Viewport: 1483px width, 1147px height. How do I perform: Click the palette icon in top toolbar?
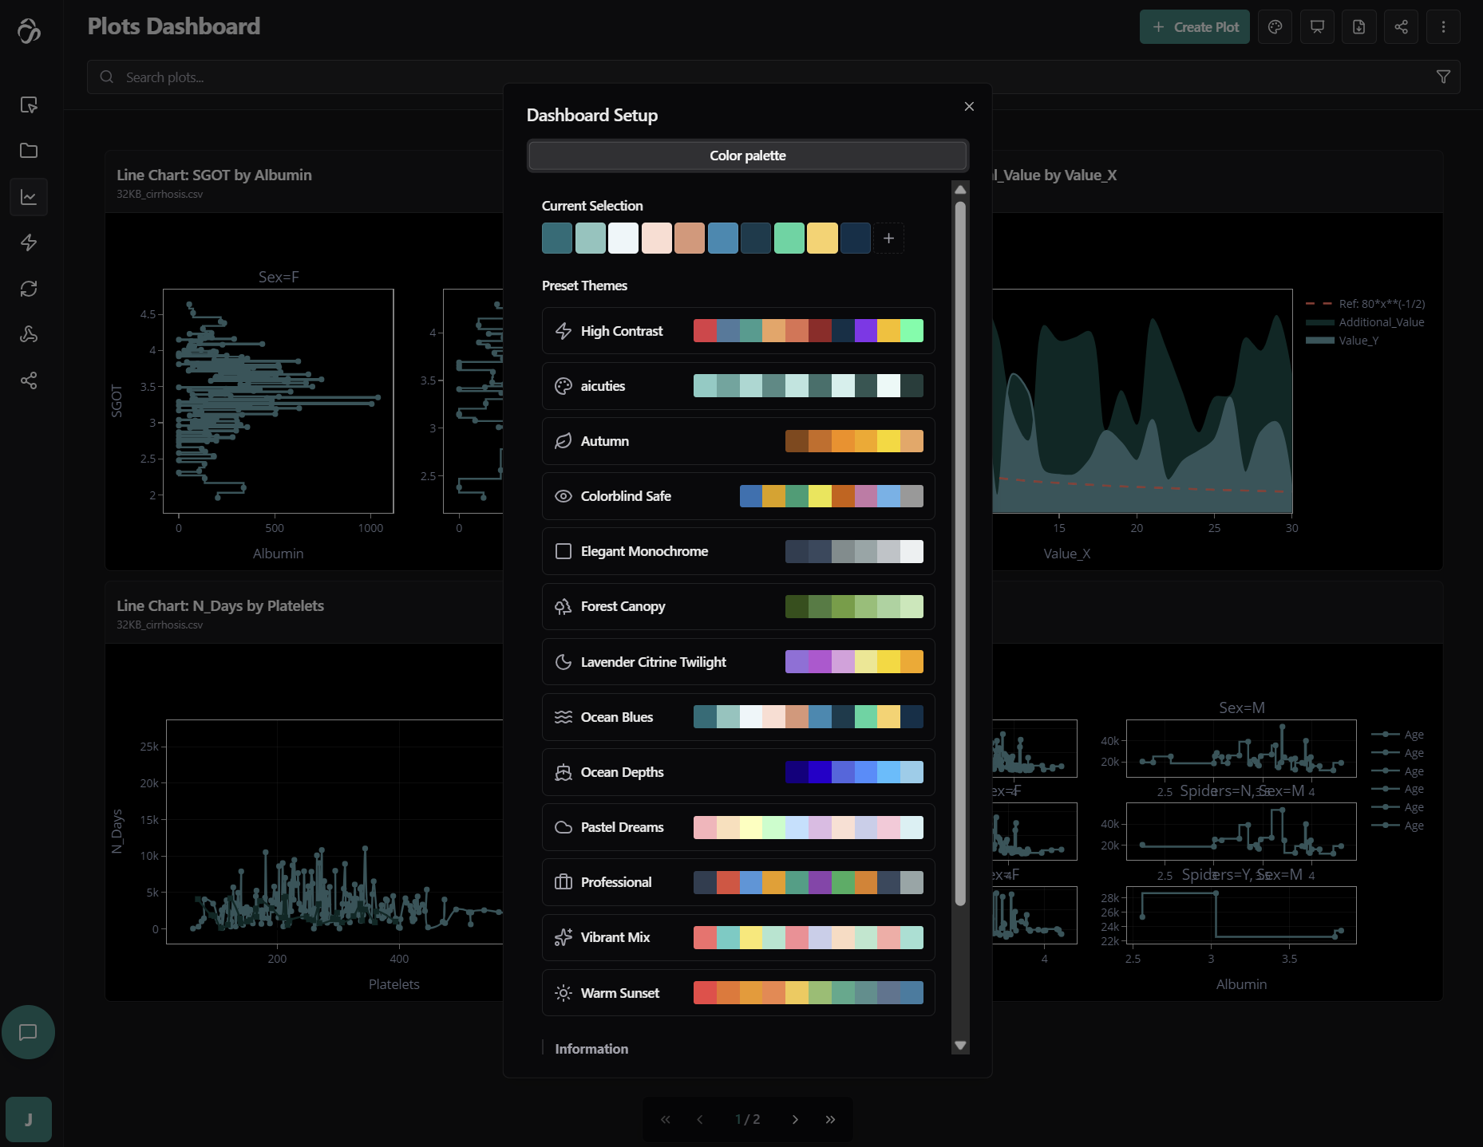click(1275, 27)
